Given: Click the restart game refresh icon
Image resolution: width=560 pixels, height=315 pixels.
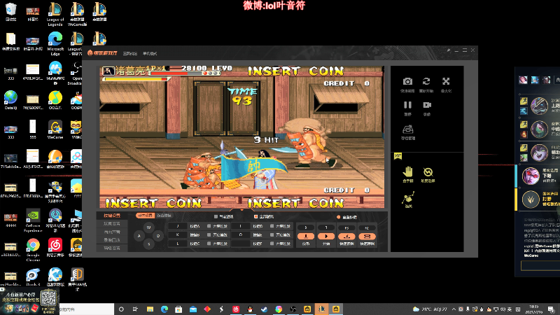Looking at the screenshot, I should pyautogui.click(x=426, y=81).
